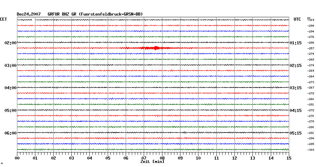Click the date label Dec24,2007
Screen dimensions: 316x167
click(29, 14)
